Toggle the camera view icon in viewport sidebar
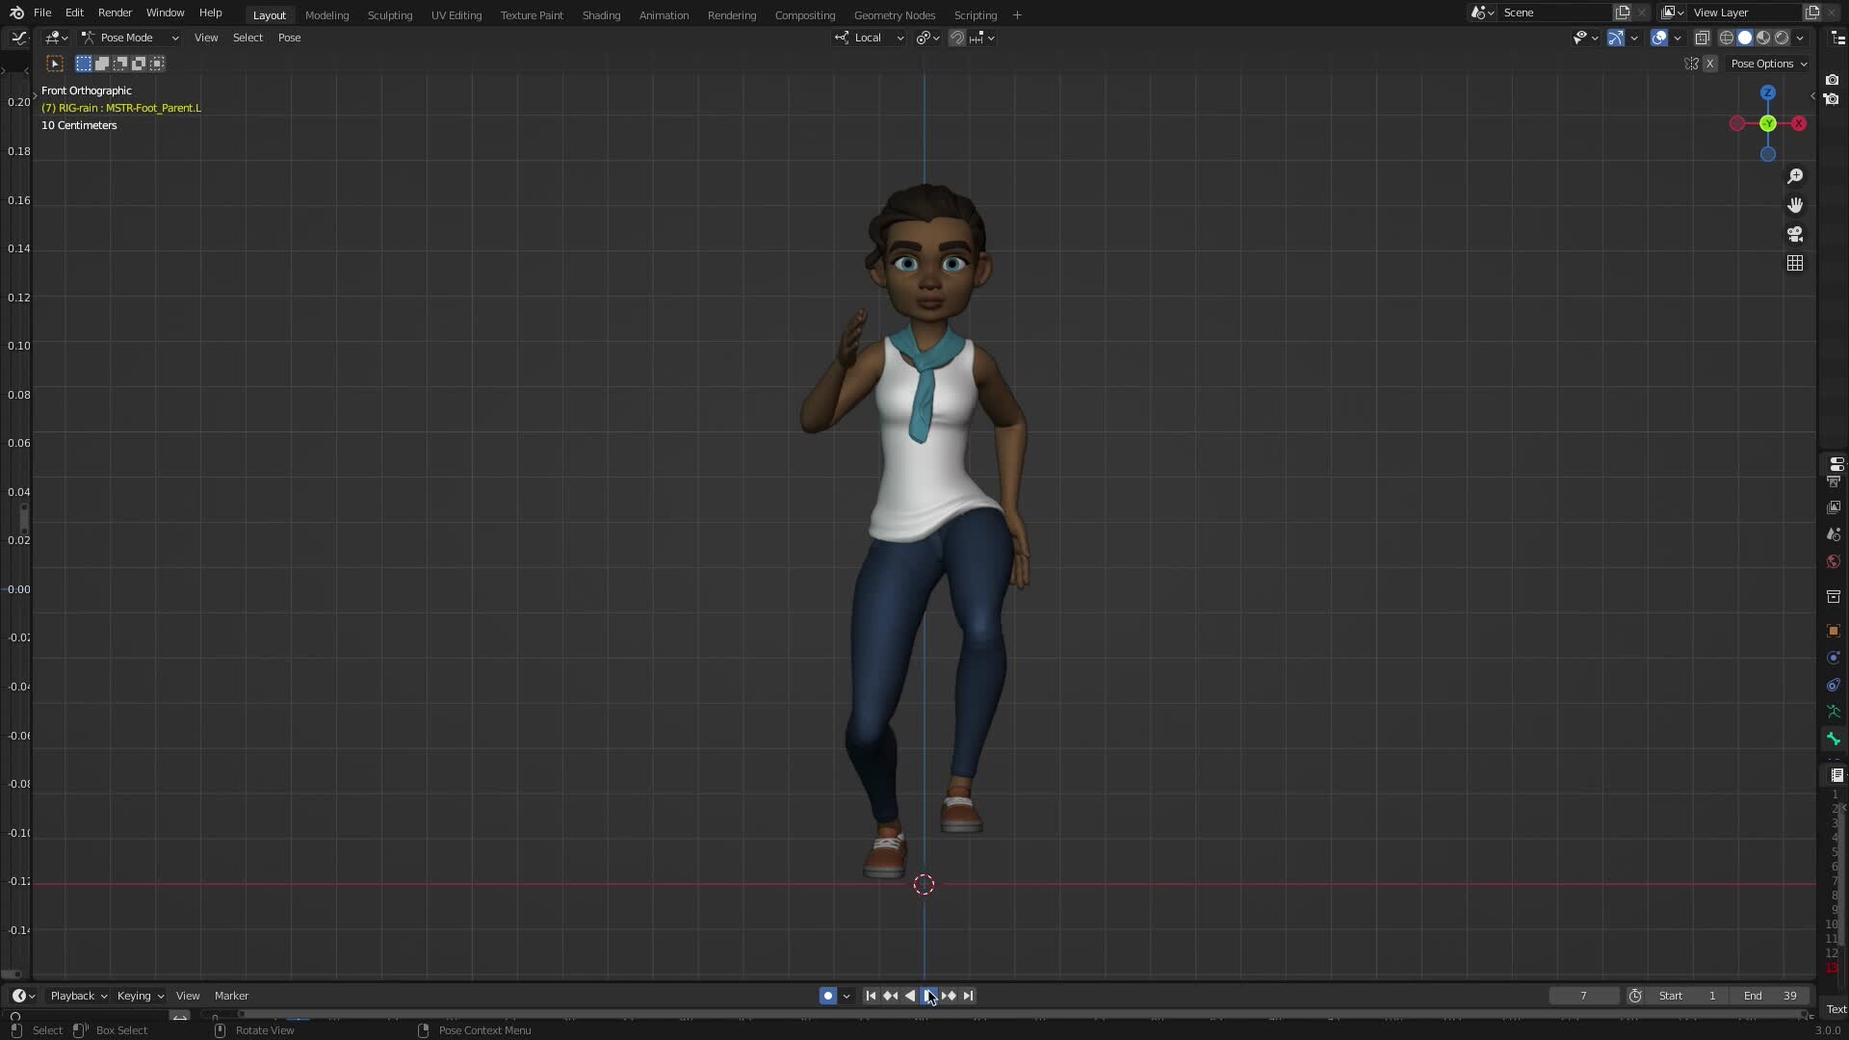This screenshot has height=1040, width=1849. (x=1795, y=233)
